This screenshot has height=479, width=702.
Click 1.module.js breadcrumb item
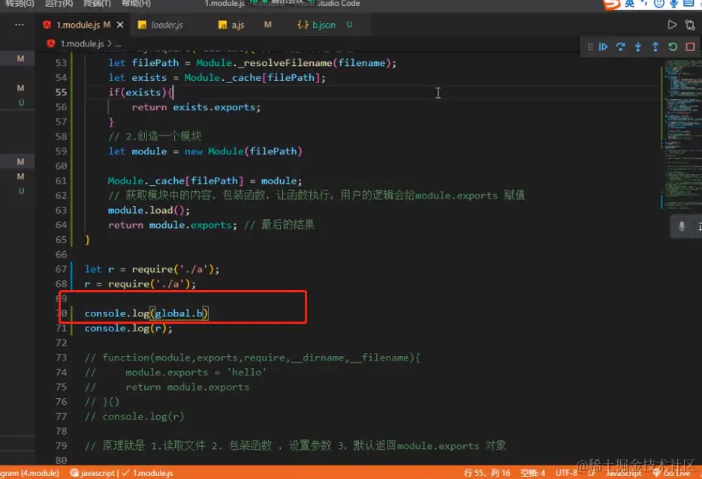click(x=82, y=43)
